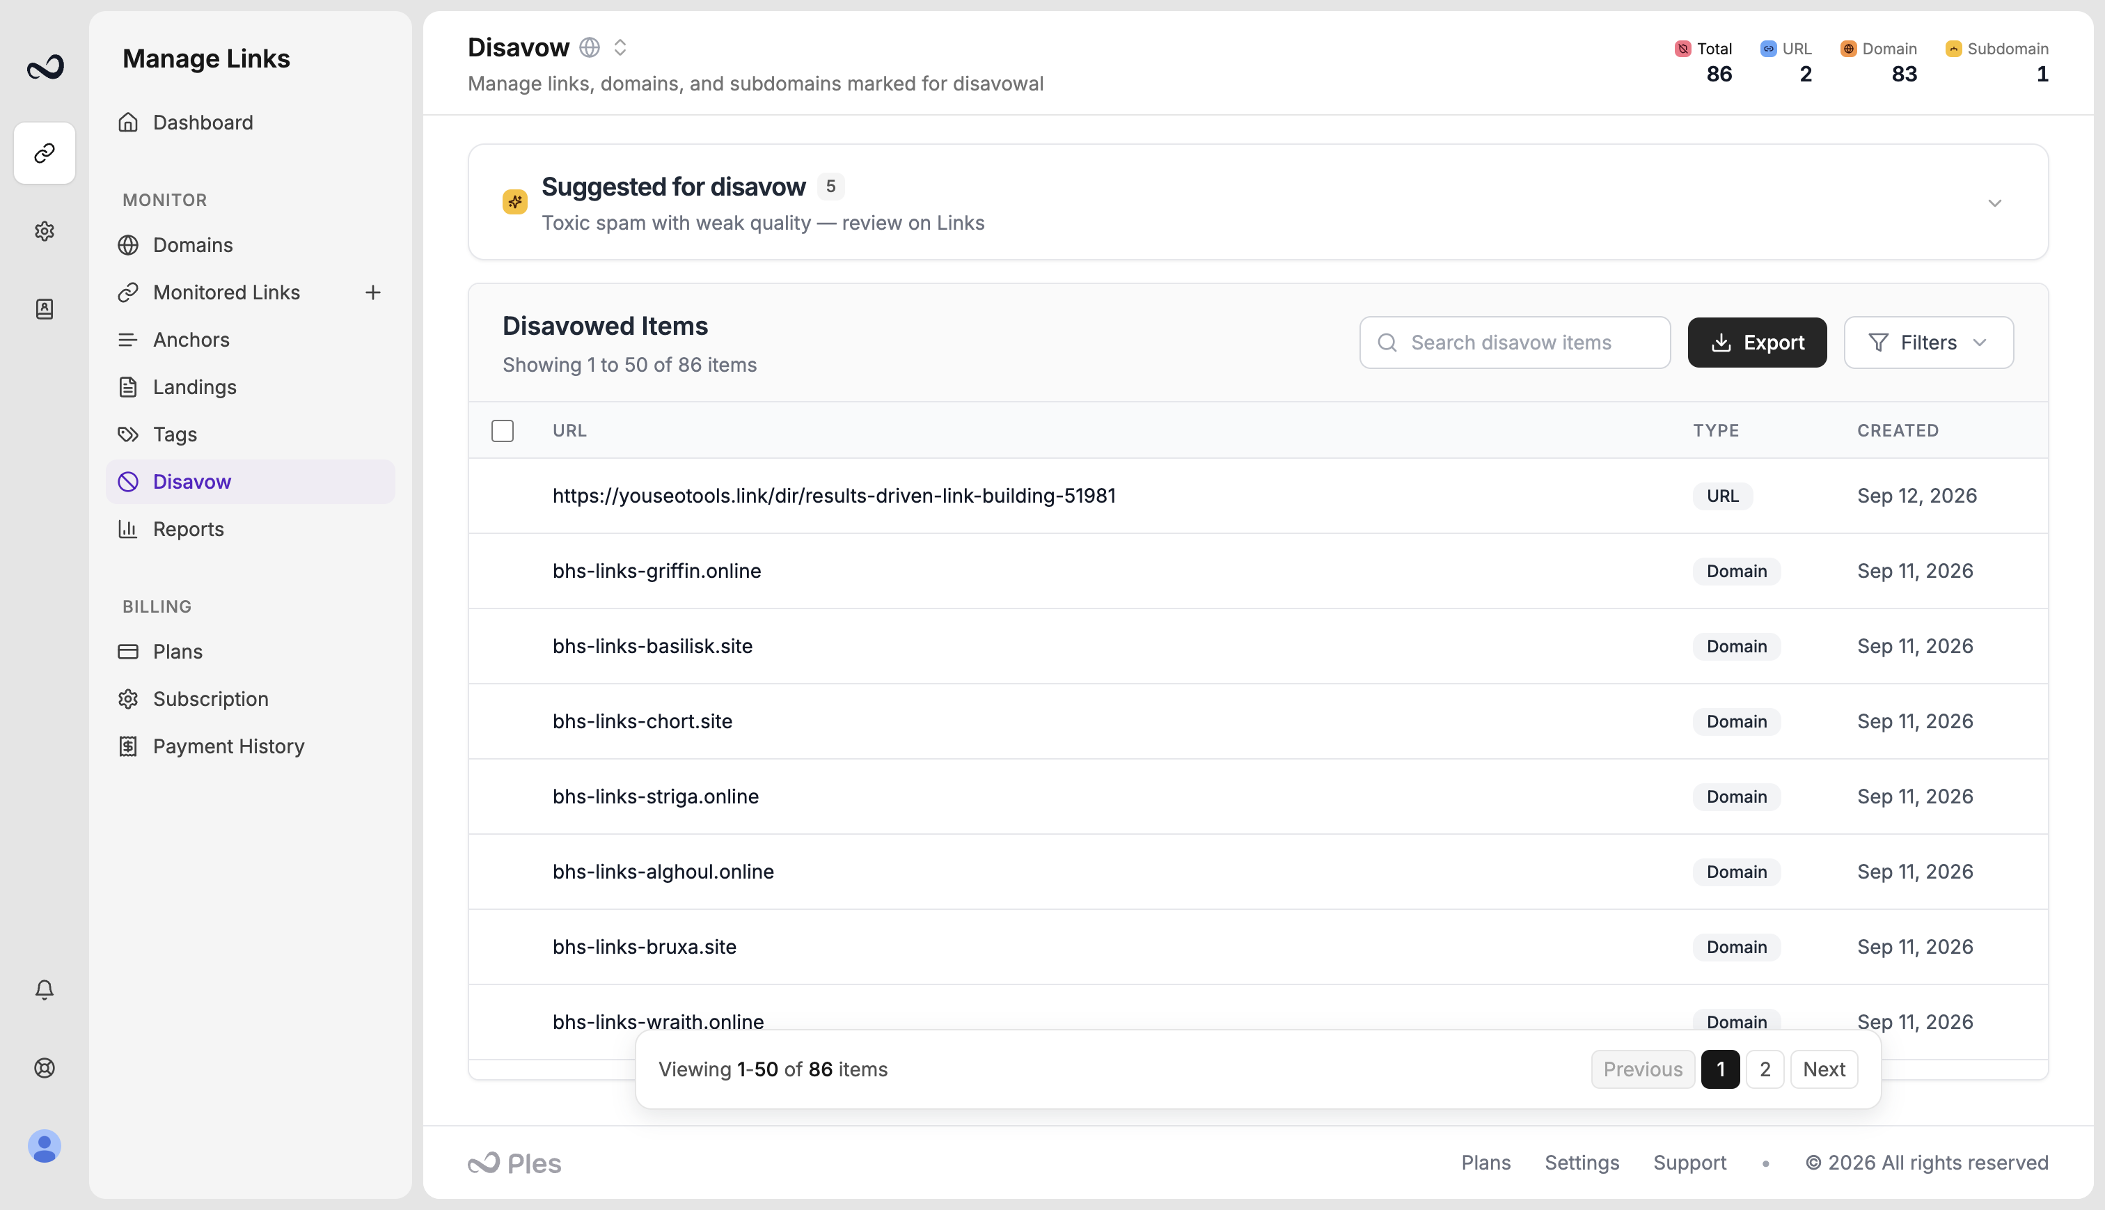Click the Export button

click(1757, 343)
